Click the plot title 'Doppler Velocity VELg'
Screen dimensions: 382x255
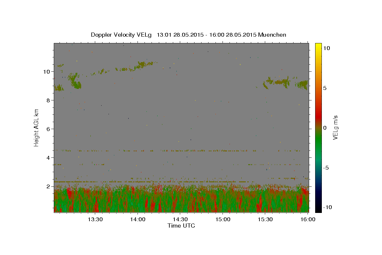pos(122,35)
